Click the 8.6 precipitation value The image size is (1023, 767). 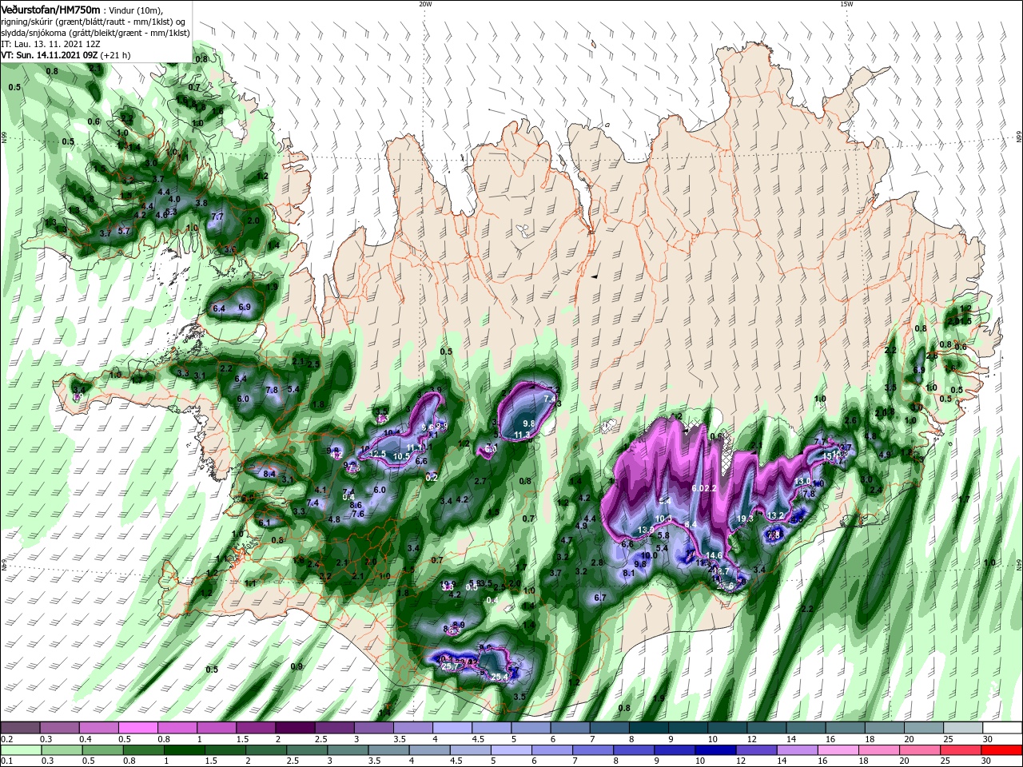click(x=356, y=505)
